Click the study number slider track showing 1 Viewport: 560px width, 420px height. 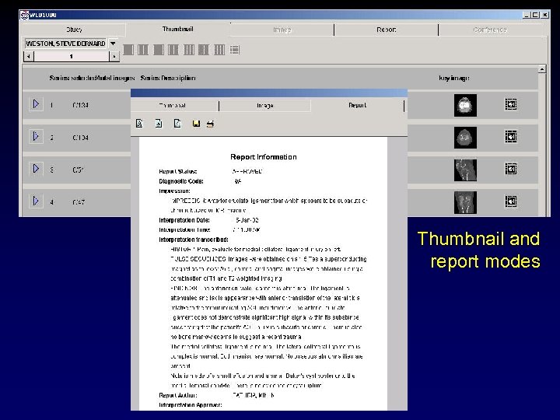[x=72, y=56]
